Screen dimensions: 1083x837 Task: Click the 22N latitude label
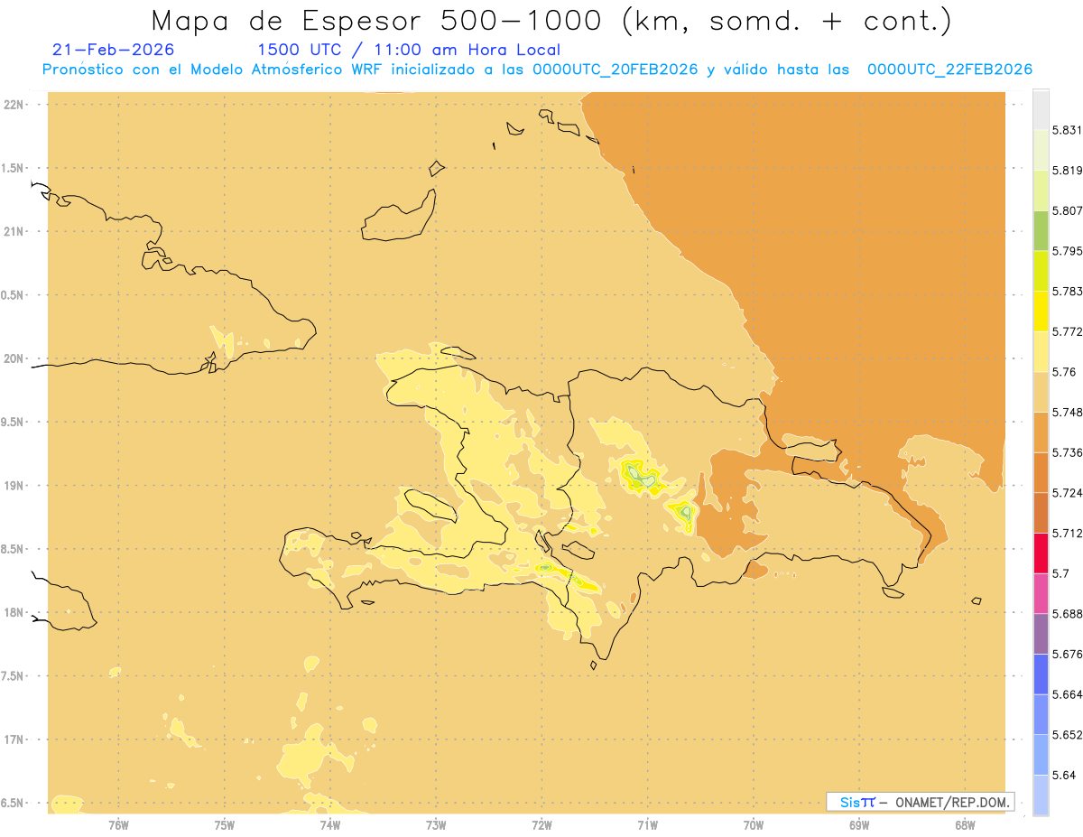click(x=15, y=105)
